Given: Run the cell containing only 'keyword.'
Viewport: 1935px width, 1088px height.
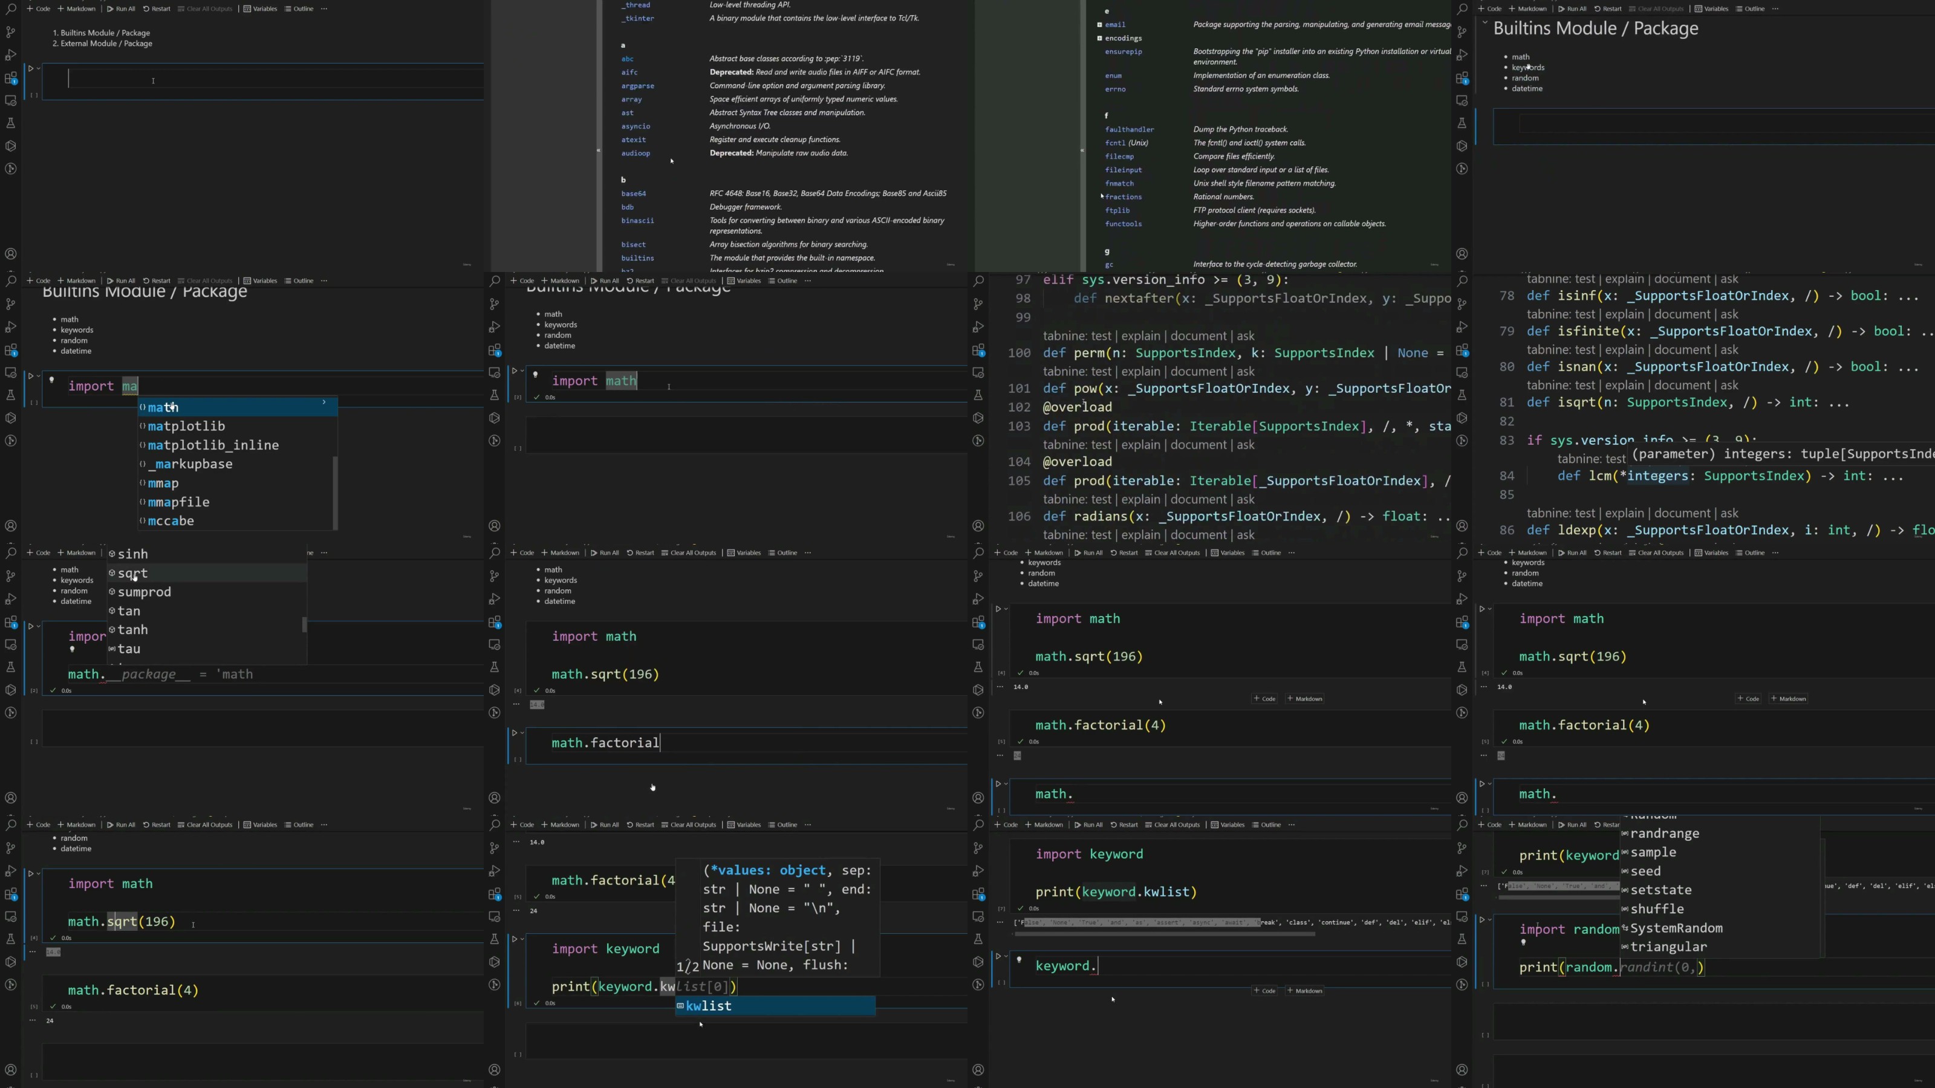Looking at the screenshot, I should tap(998, 956).
